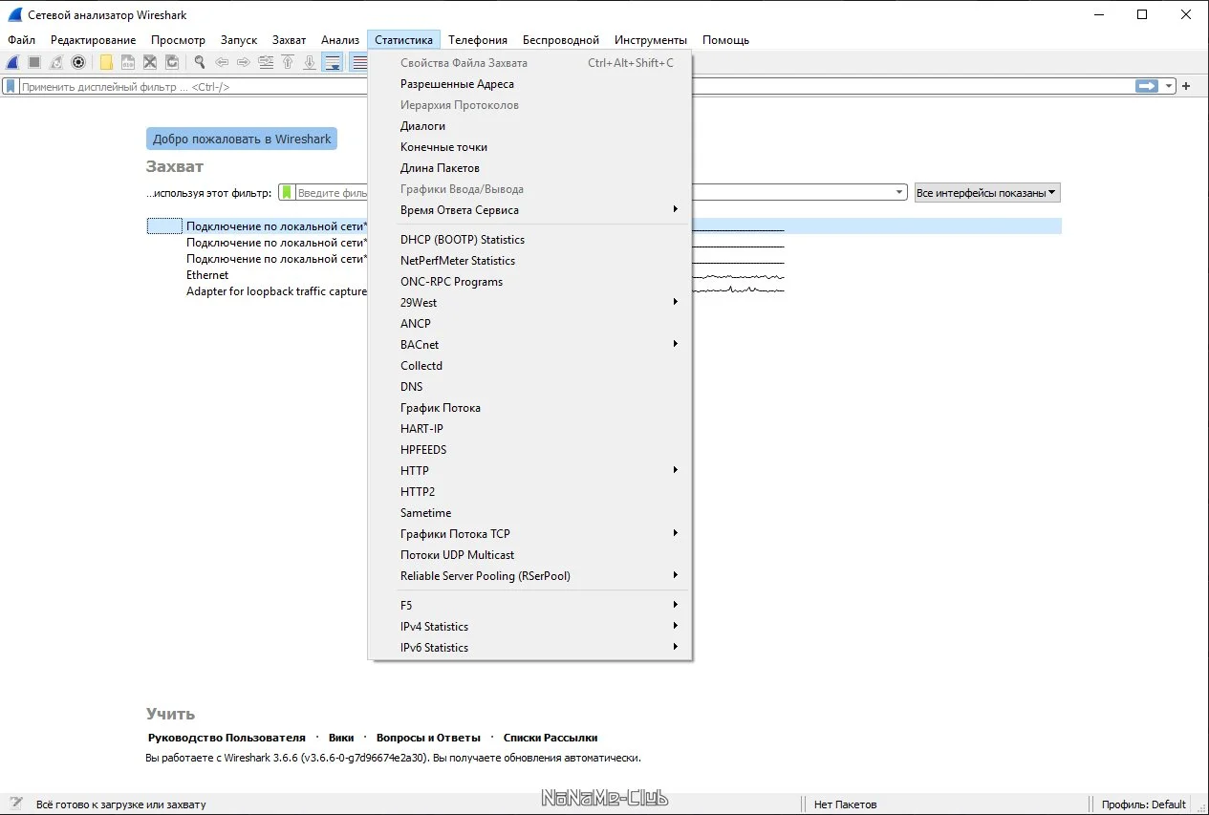Expand the Reliable Server Pooling (RSerPool) submenu

tap(529, 575)
